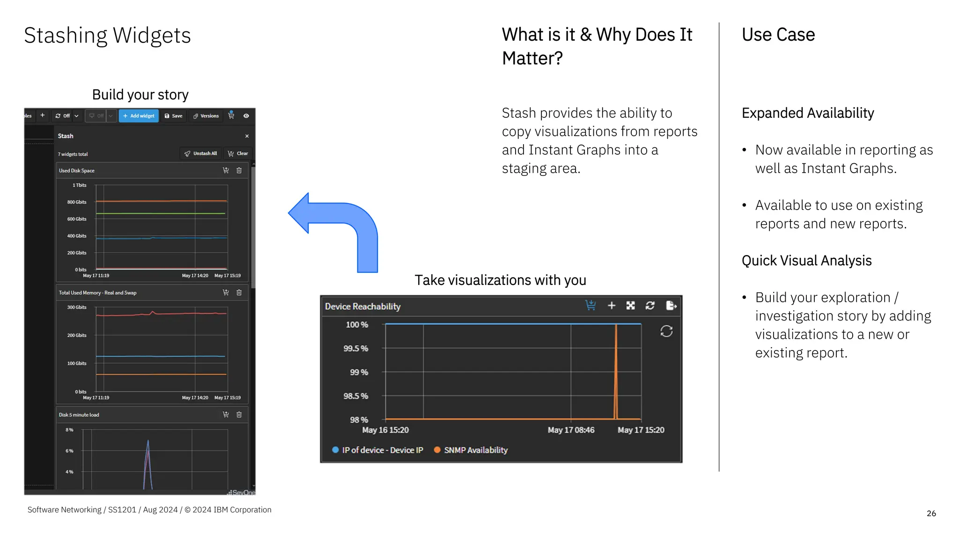The image size is (959, 539).
Task: Click the Take visualizations with you caption
Action: pyautogui.click(x=500, y=280)
